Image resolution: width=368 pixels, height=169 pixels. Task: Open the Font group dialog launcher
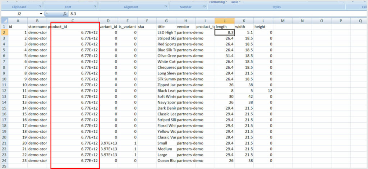(95, 7)
